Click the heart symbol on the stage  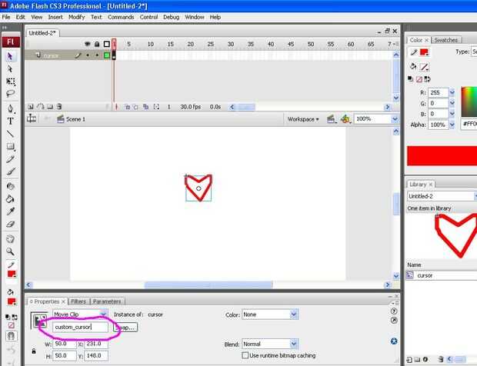pos(198,188)
